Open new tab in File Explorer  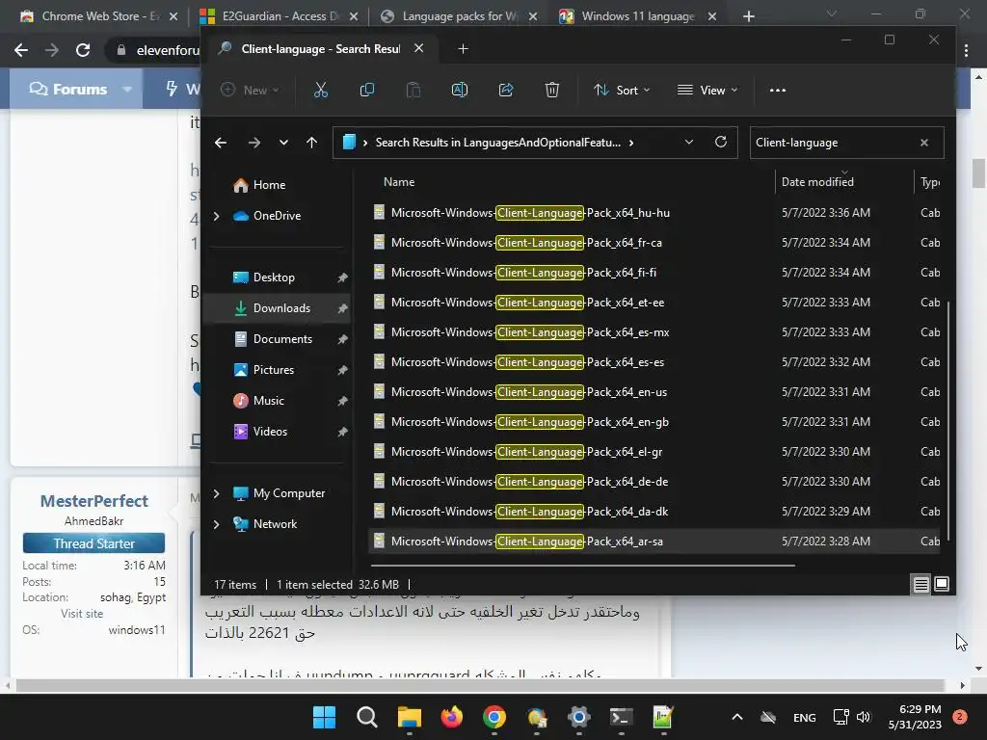[463, 48]
